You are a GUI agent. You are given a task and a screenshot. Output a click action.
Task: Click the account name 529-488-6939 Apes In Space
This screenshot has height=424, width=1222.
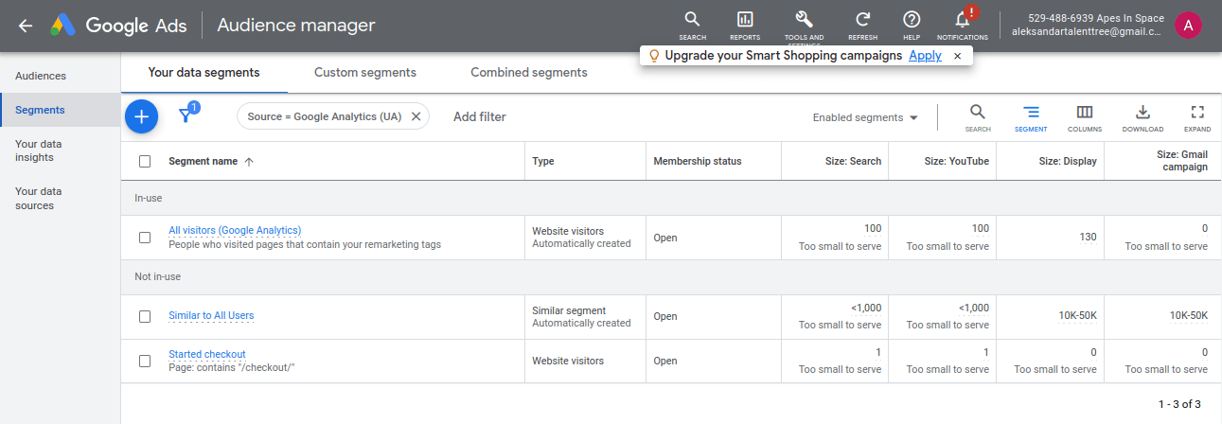(1096, 18)
